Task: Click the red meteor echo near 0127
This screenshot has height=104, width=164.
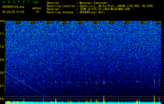Action: pos(104,83)
